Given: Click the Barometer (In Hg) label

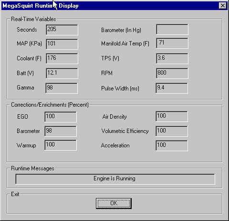Looking at the screenshot, I should [121, 30].
